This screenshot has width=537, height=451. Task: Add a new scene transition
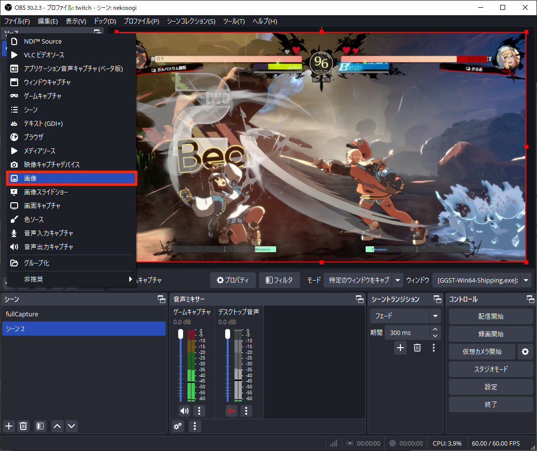[400, 348]
